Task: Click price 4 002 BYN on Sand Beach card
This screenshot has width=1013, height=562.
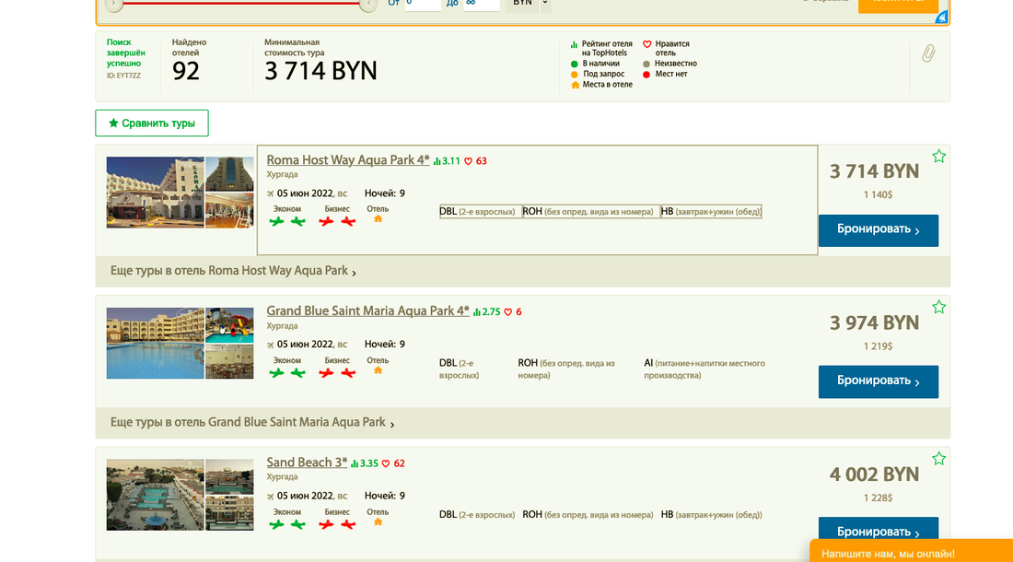Action: tap(874, 474)
